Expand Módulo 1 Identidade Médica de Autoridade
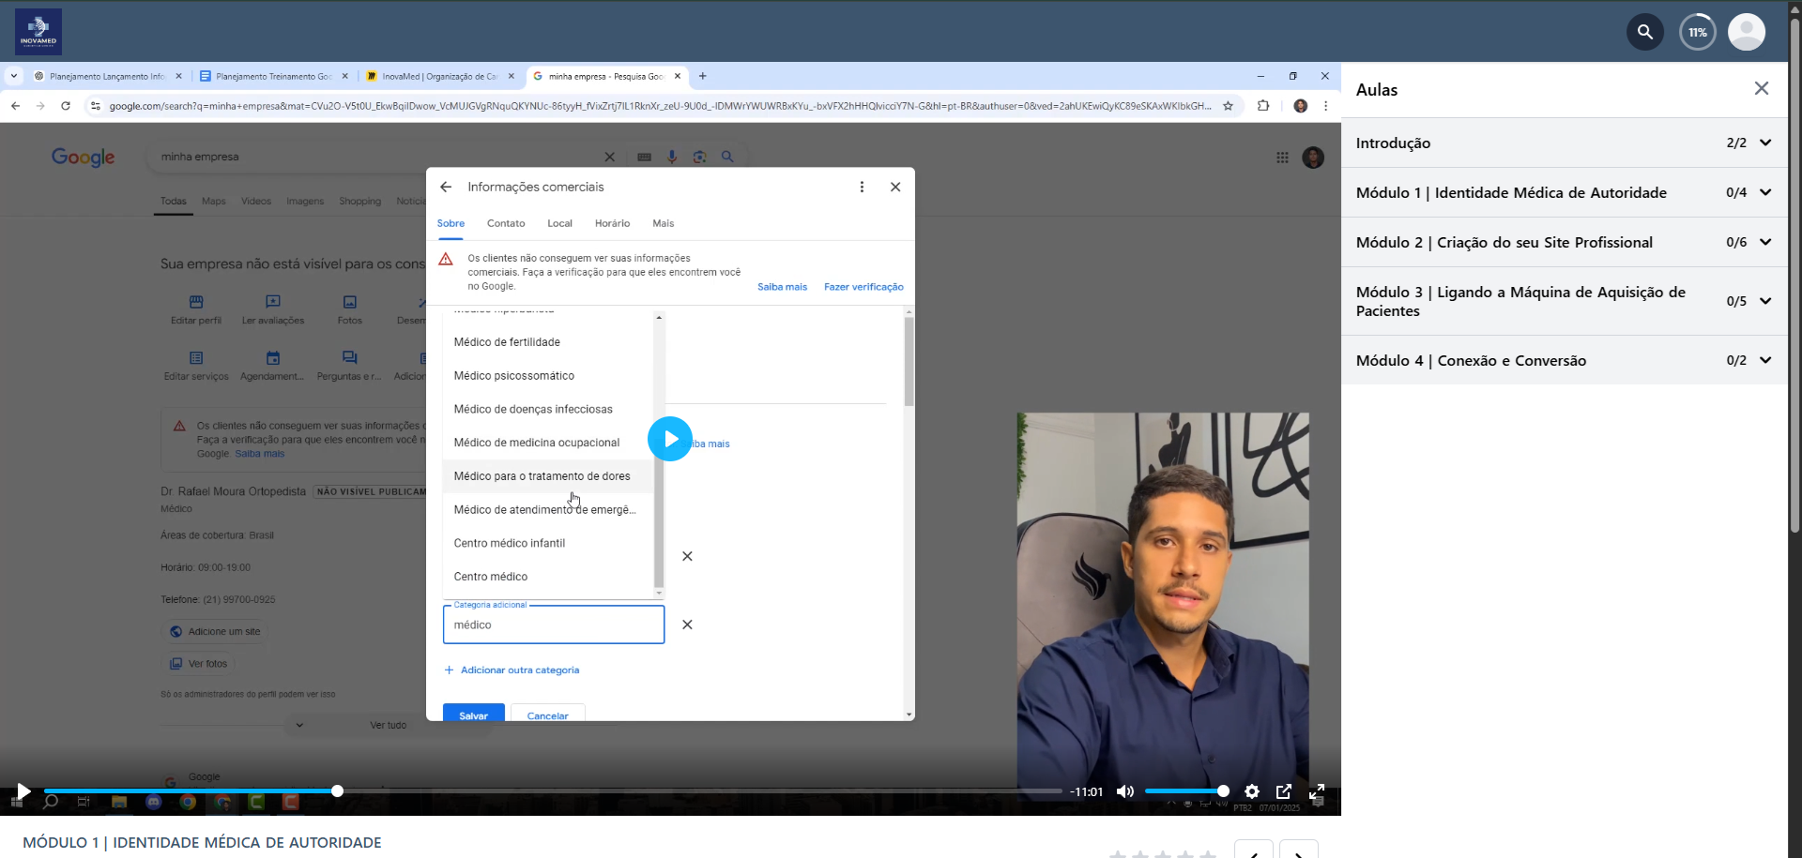1802x858 pixels. 1565,192
